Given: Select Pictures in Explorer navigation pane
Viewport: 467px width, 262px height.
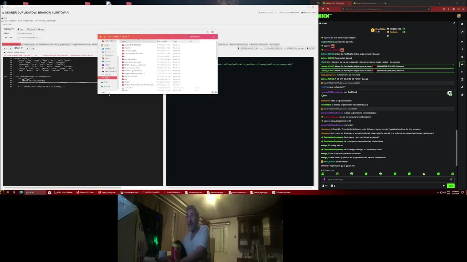Looking at the screenshot, I should 107,61.
